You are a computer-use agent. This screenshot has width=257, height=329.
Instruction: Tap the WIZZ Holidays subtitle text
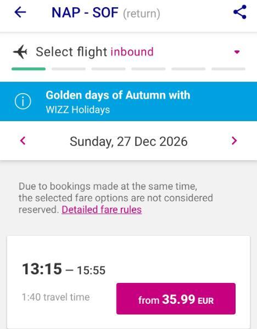pyautogui.click(x=78, y=110)
